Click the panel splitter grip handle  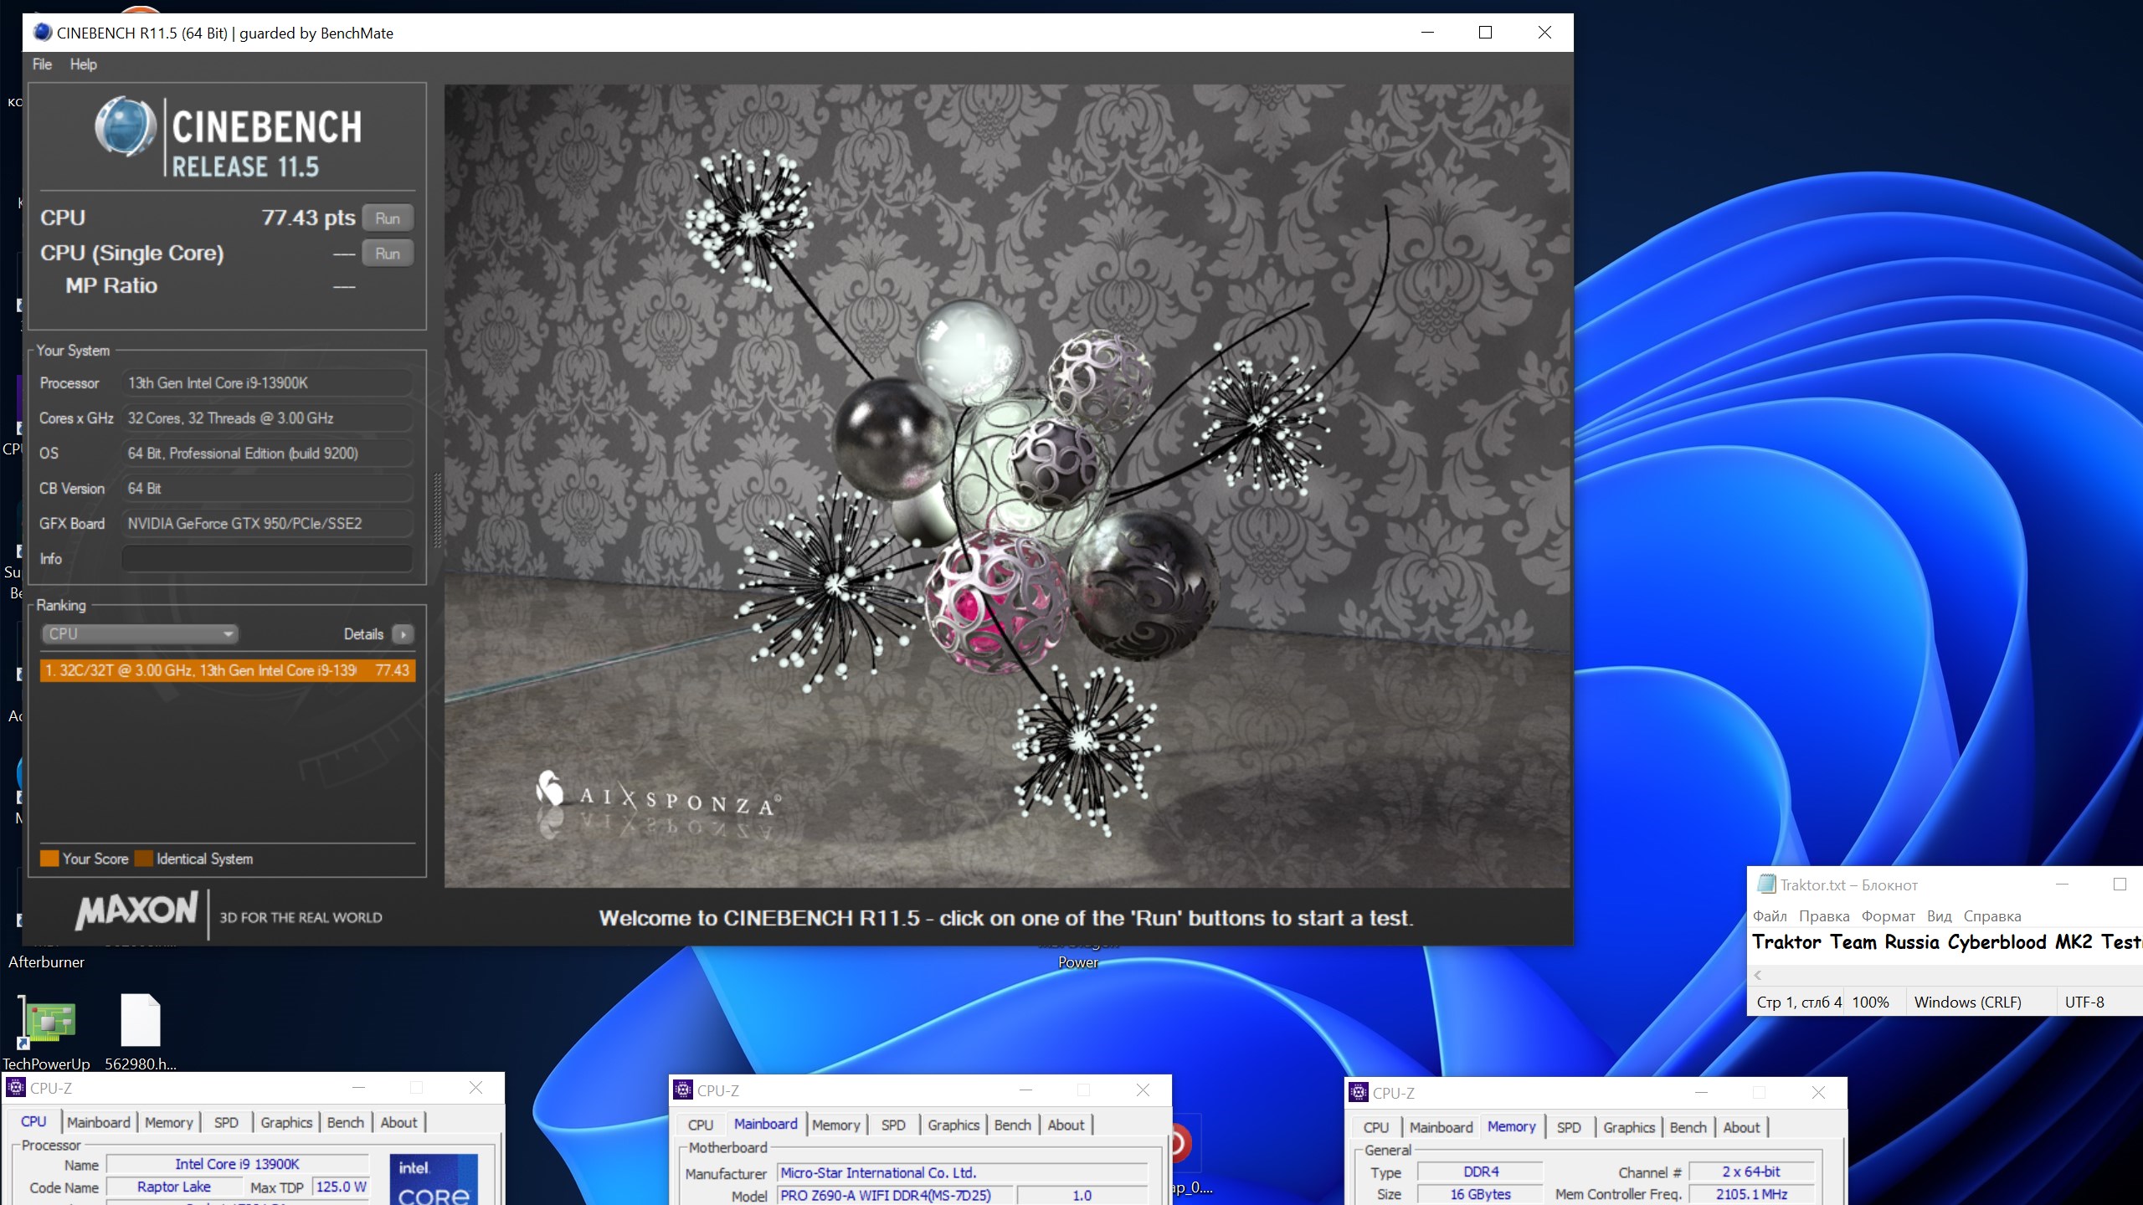436,510
